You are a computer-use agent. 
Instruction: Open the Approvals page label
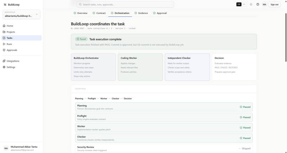pyautogui.click(x=12, y=50)
